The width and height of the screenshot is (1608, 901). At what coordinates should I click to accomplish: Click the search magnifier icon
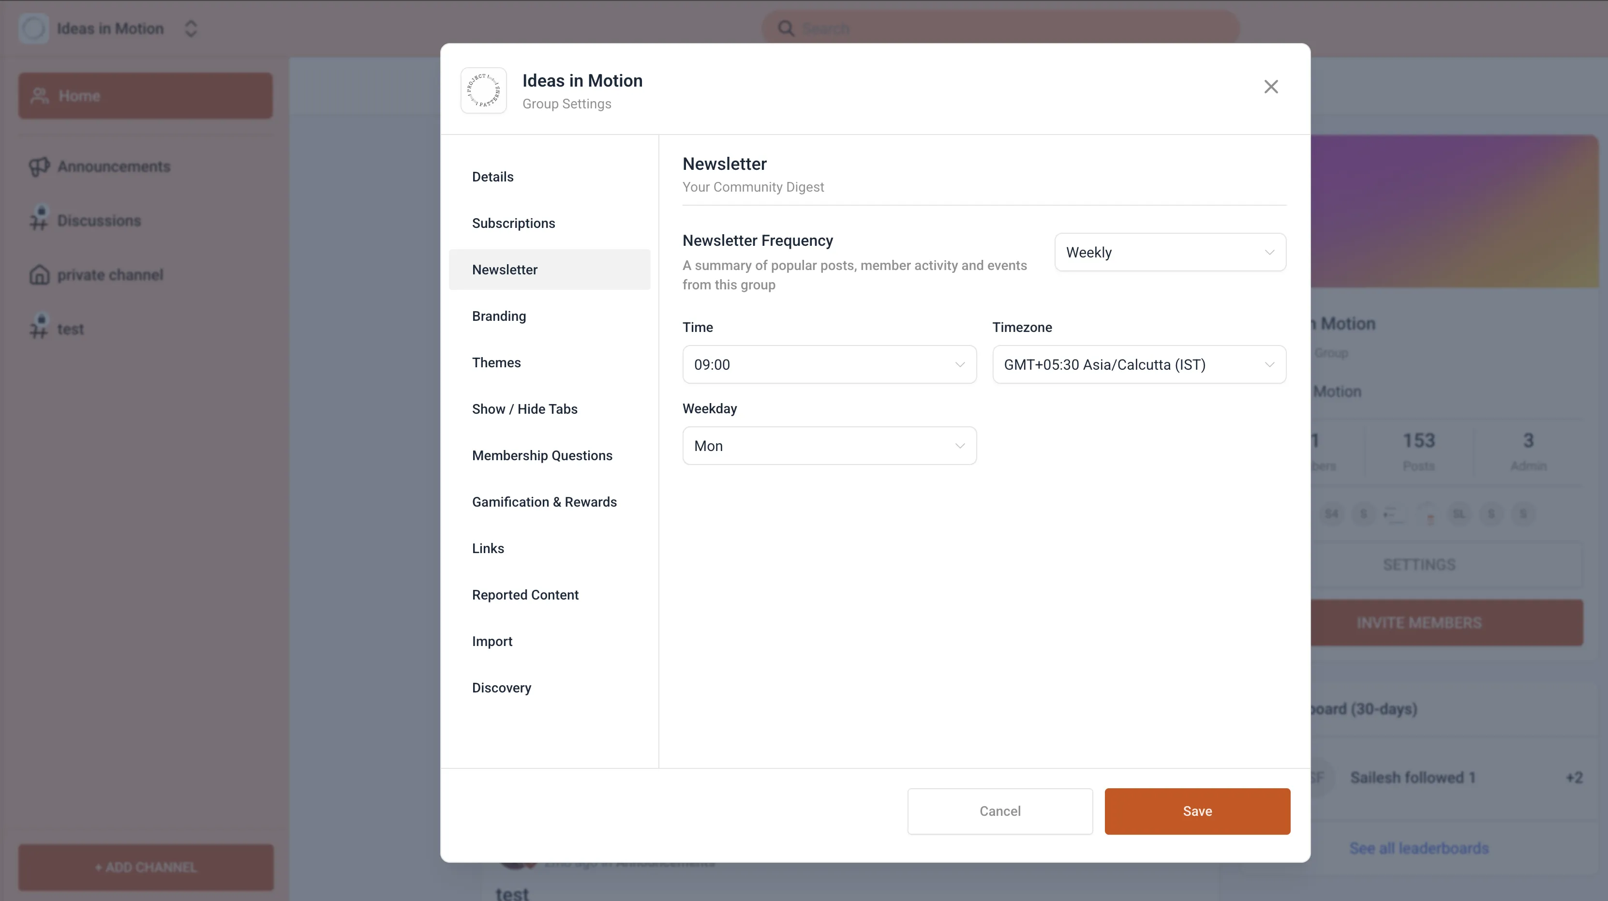pyautogui.click(x=786, y=28)
